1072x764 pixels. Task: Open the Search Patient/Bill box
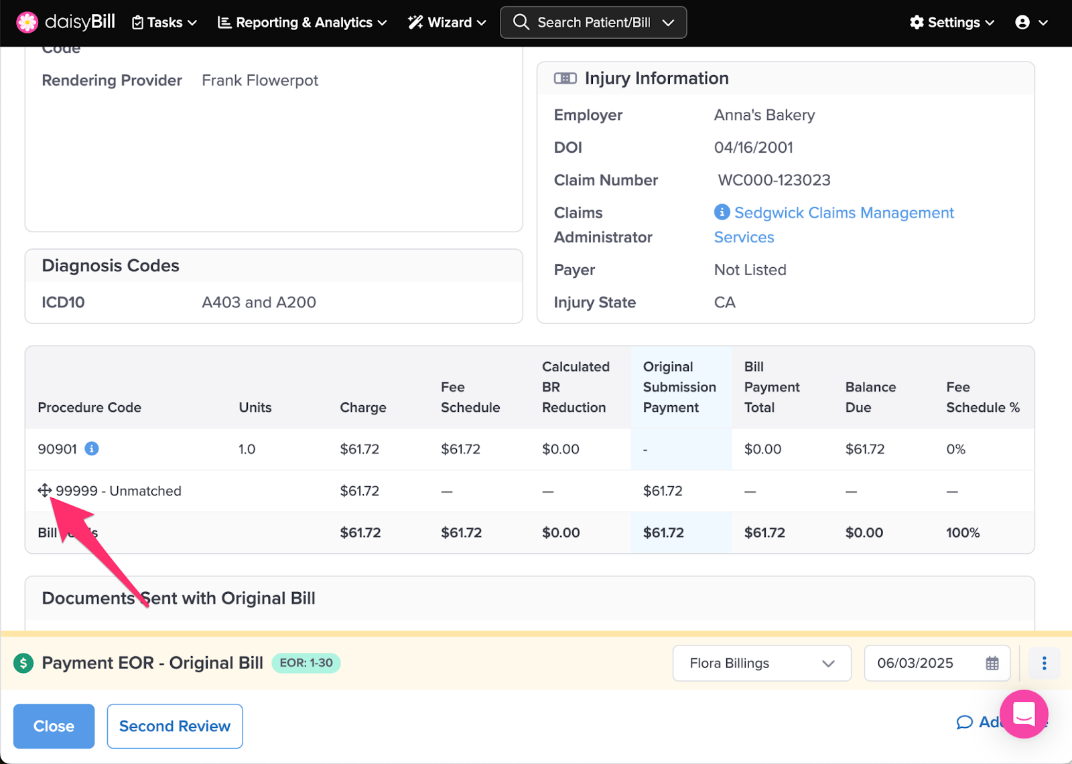pos(593,23)
